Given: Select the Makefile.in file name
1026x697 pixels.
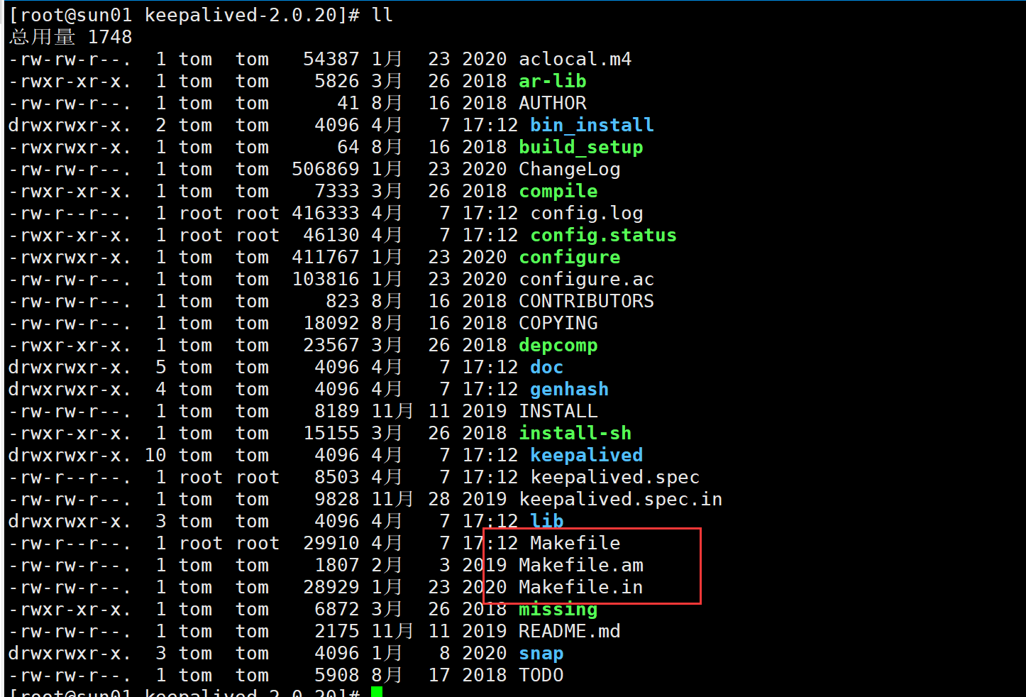Looking at the screenshot, I should 581,587.
